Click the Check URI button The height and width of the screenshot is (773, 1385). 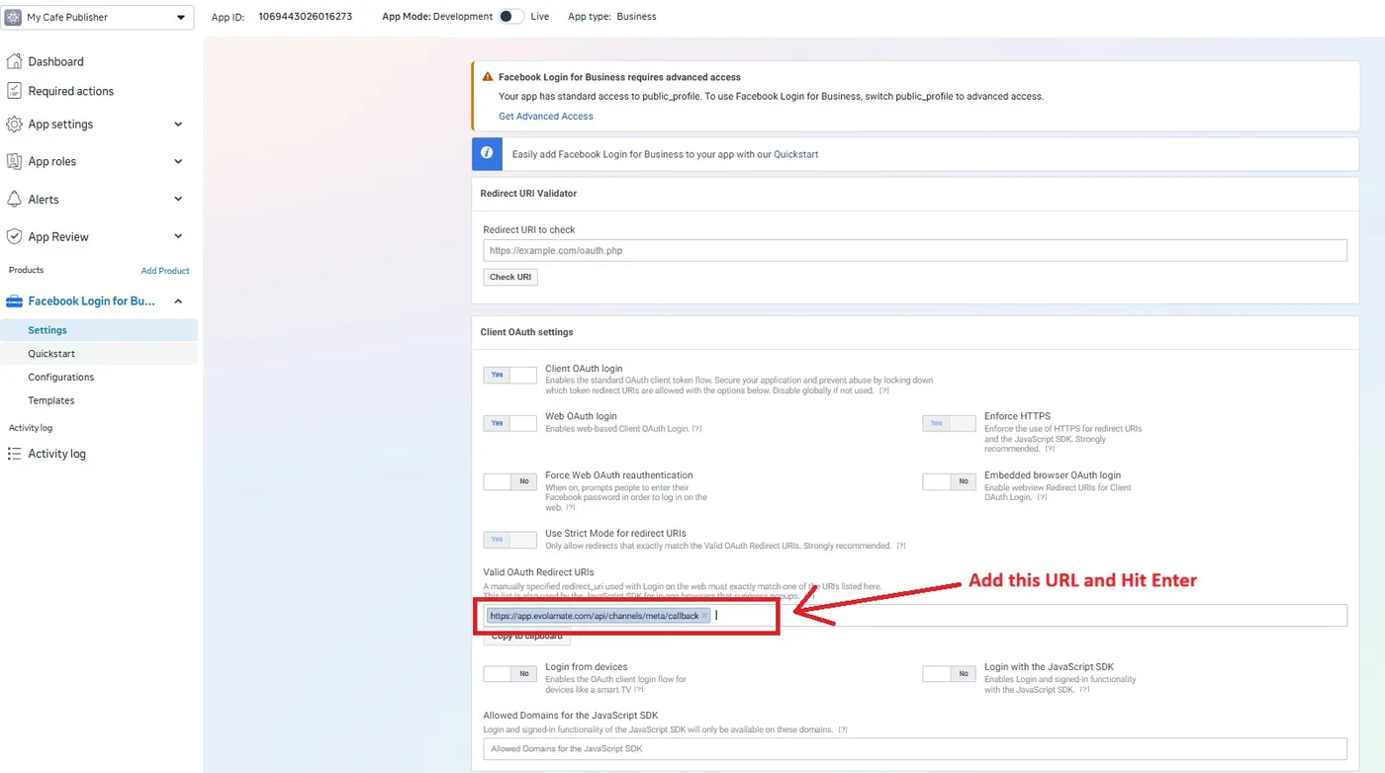510,277
